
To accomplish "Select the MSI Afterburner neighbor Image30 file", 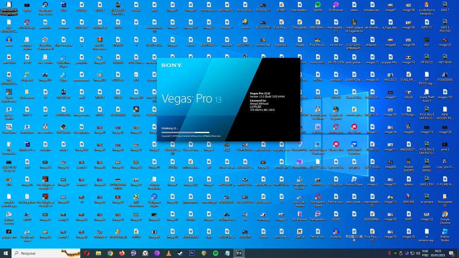I will (118, 198).
